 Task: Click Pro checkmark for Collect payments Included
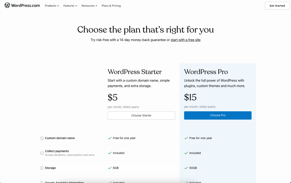(186, 153)
